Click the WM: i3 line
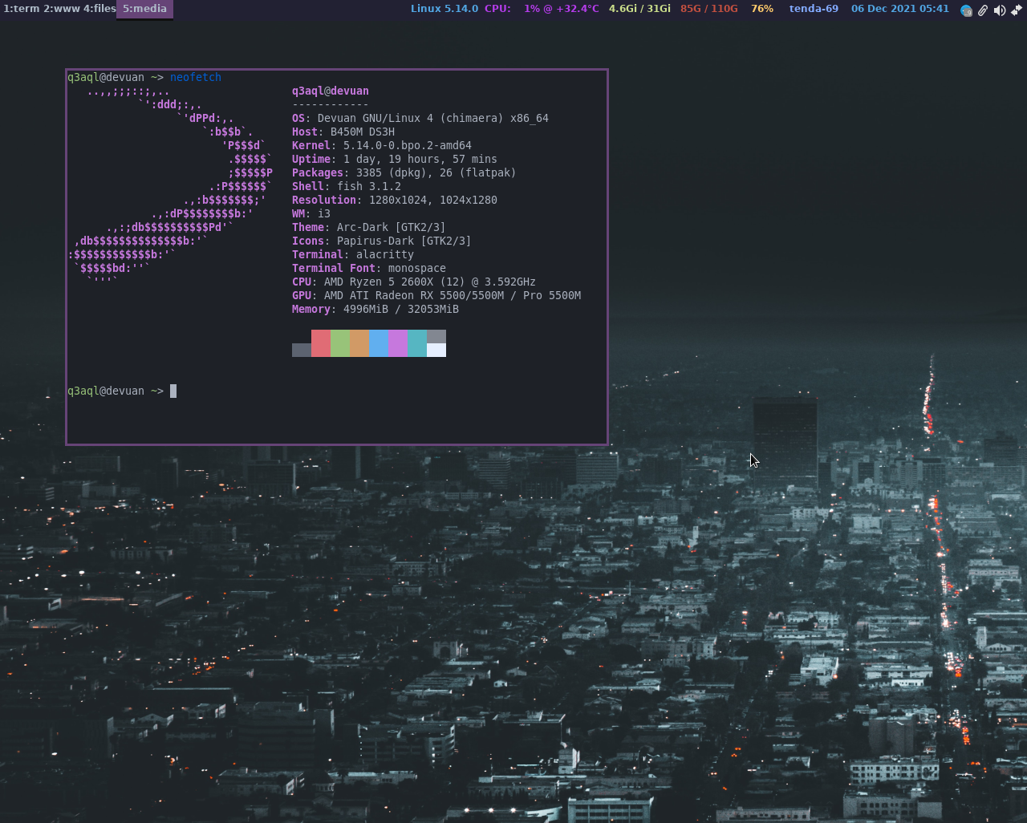Viewport: 1027px width, 823px height. pos(311,213)
